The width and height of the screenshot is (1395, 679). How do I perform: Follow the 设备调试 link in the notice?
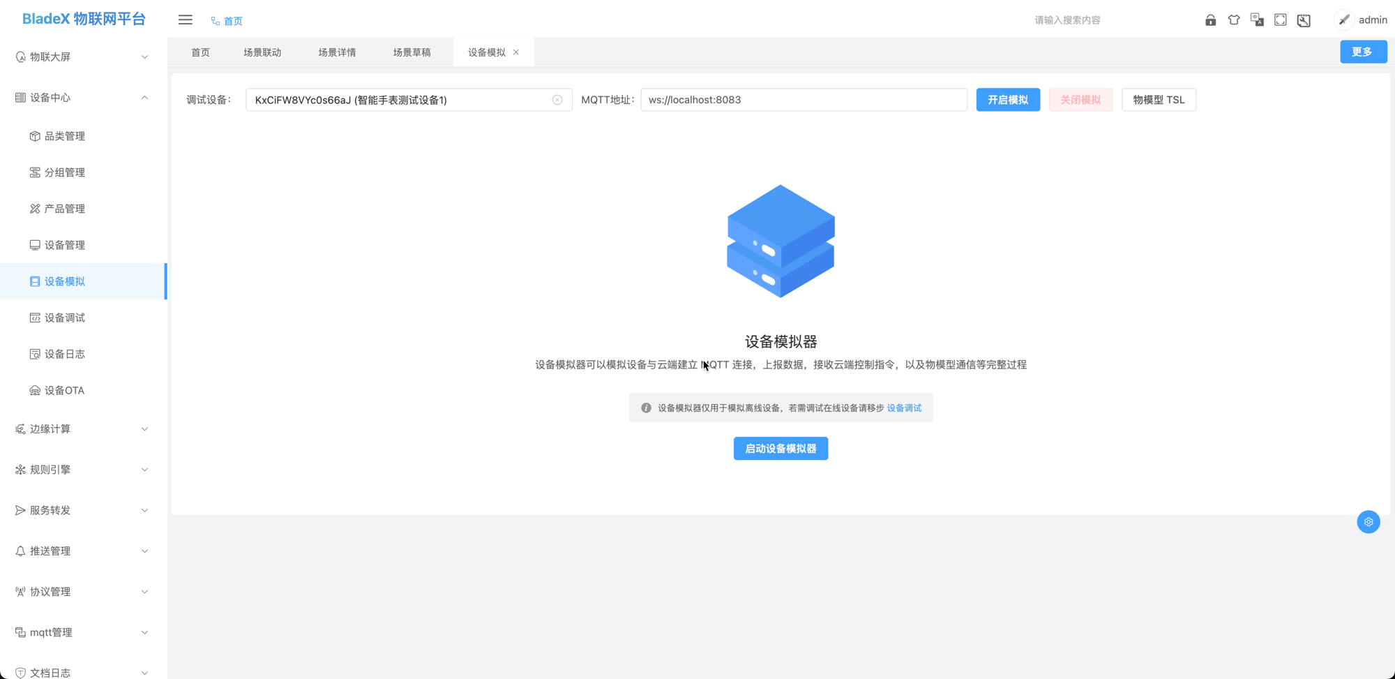click(x=904, y=408)
